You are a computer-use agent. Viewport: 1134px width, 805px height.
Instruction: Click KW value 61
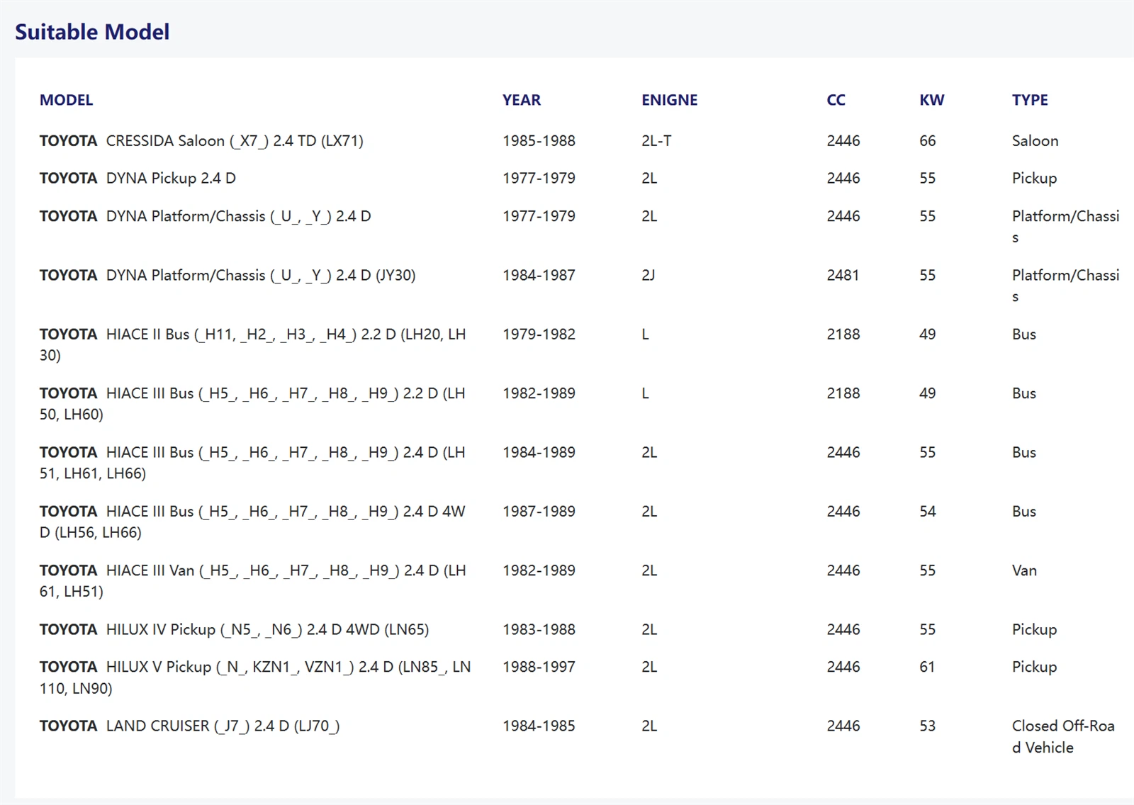tap(927, 667)
